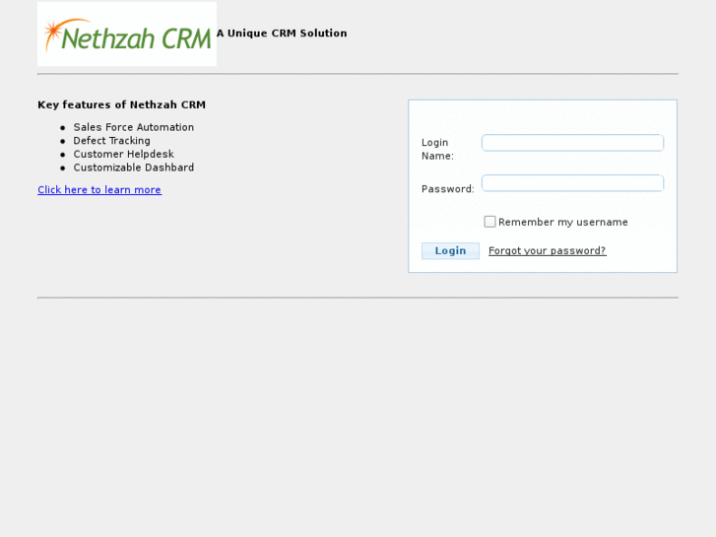Click the 'Password:' label
The height and width of the screenshot is (537, 716).
click(448, 189)
